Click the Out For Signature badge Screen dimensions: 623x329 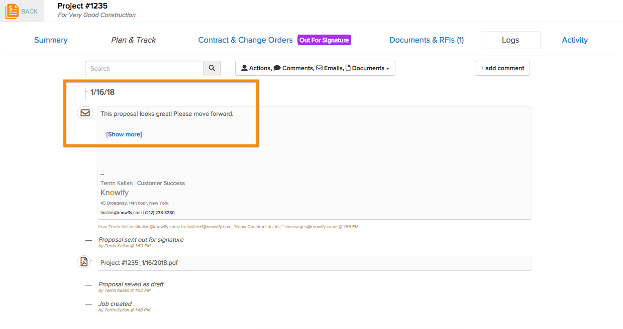[324, 40]
